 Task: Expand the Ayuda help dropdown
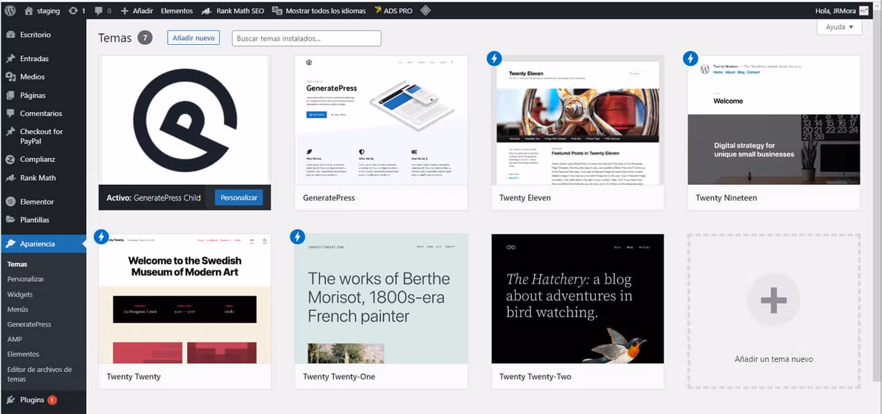[840, 27]
